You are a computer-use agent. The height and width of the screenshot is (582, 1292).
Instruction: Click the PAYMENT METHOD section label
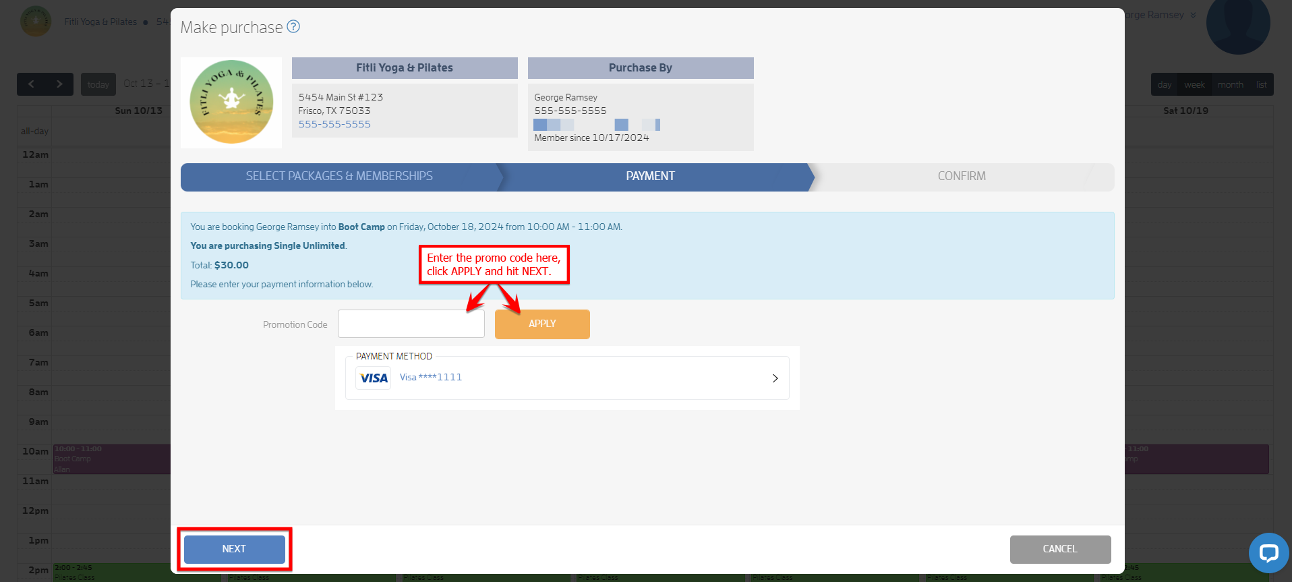point(394,356)
